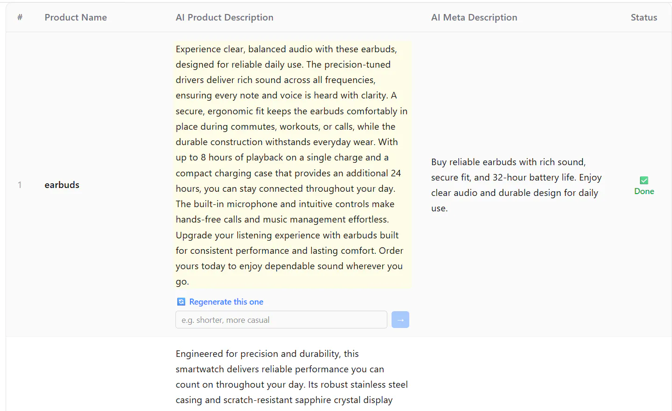Select the 'earbuds' product name cell
This screenshot has width=672, height=411.
point(62,185)
